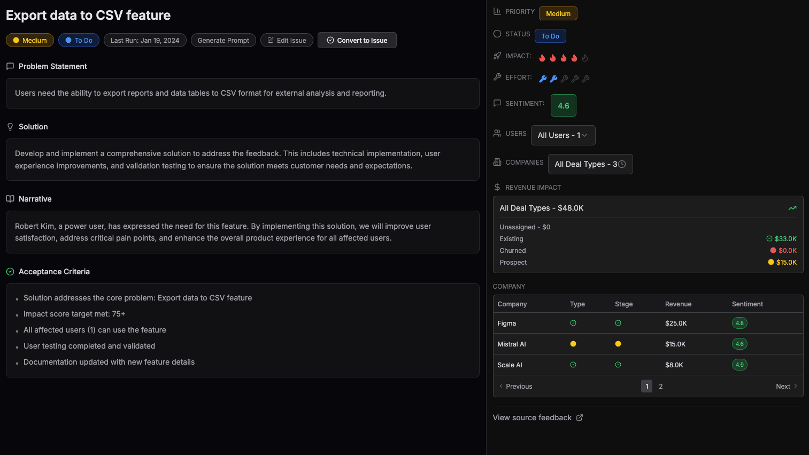
Task: Click the external link icon beside View source feedback
Action: click(580, 418)
